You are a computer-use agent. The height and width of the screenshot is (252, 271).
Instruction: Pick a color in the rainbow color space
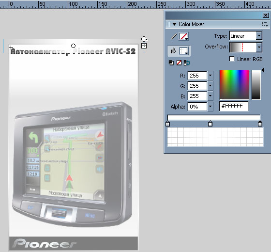click(234, 85)
